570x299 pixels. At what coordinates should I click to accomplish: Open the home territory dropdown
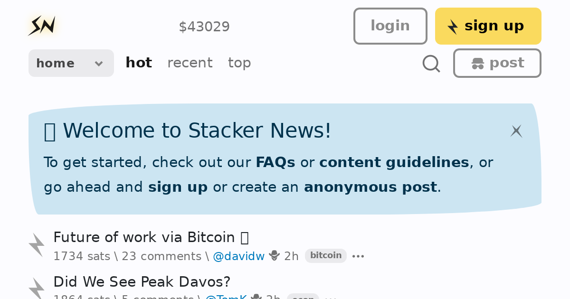(71, 63)
